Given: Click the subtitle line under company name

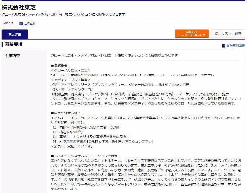Looking at the screenshot, I should point(64,15).
